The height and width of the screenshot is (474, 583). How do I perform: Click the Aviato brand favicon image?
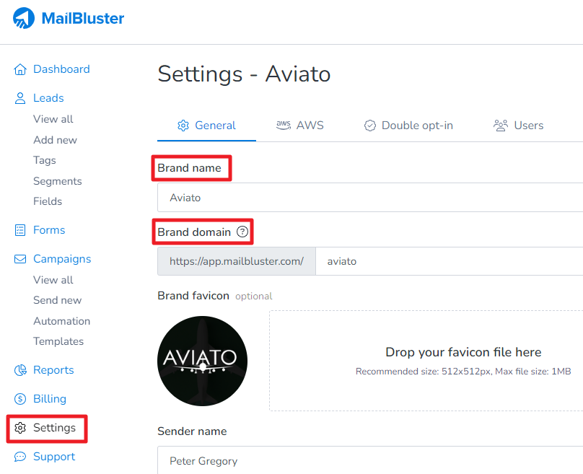pyautogui.click(x=202, y=361)
